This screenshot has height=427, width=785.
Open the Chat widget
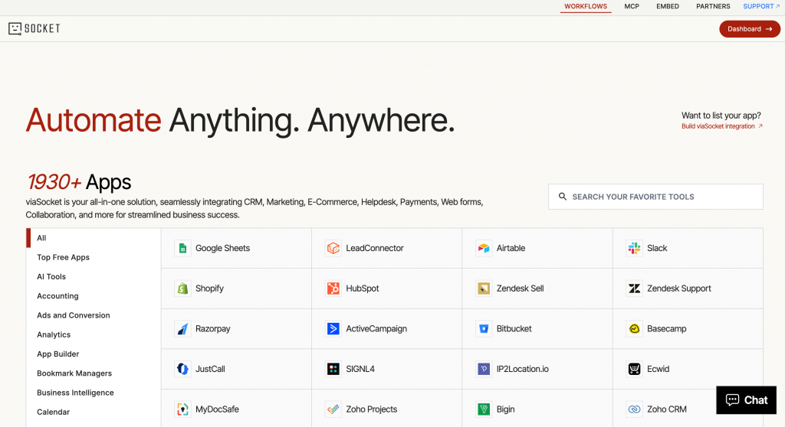point(747,400)
